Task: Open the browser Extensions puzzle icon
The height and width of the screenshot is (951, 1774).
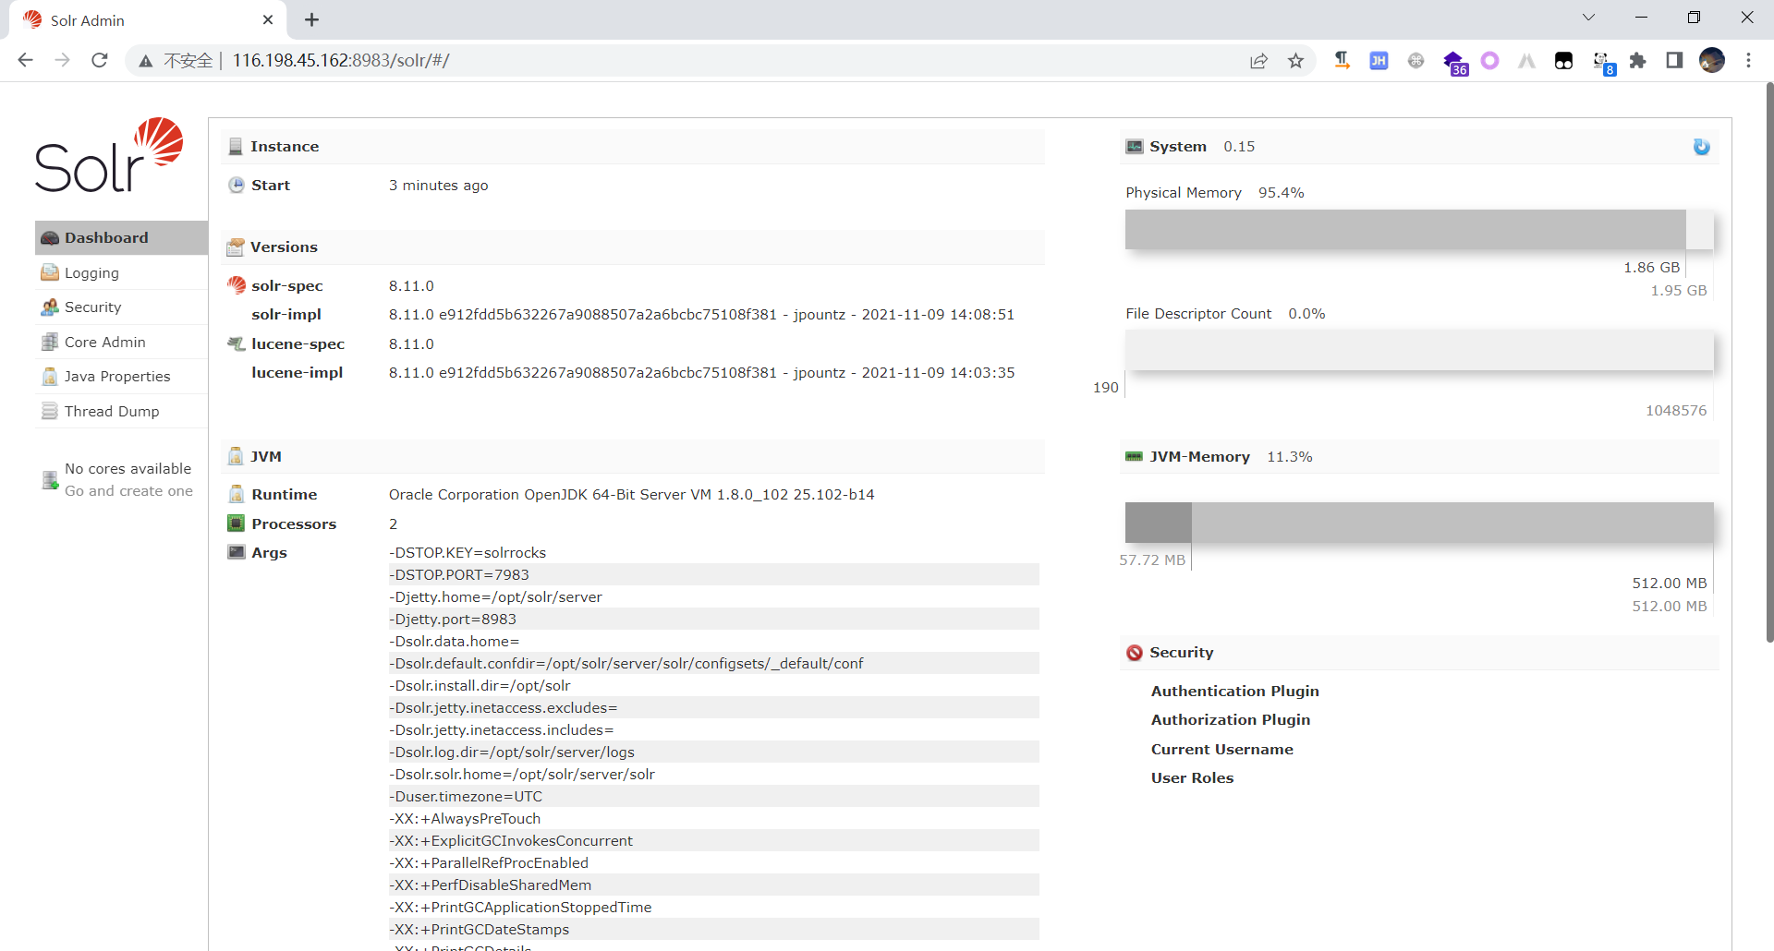Action: pos(1637,61)
